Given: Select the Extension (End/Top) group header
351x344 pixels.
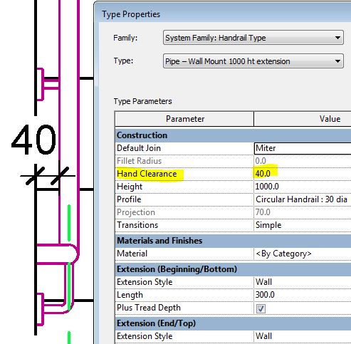Looking at the screenshot, I should [233, 323].
